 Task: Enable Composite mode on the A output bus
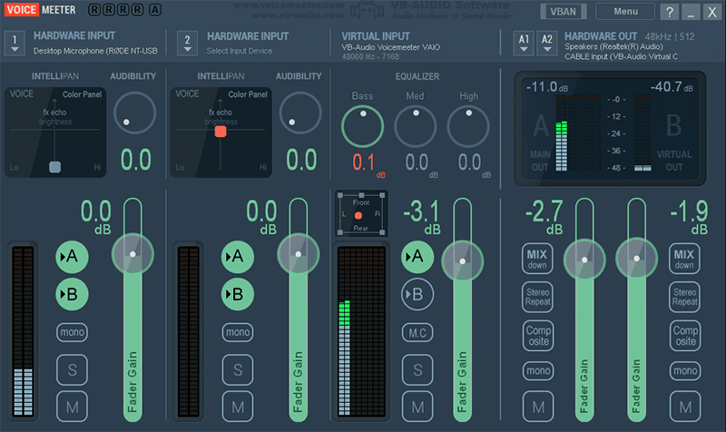tap(538, 336)
